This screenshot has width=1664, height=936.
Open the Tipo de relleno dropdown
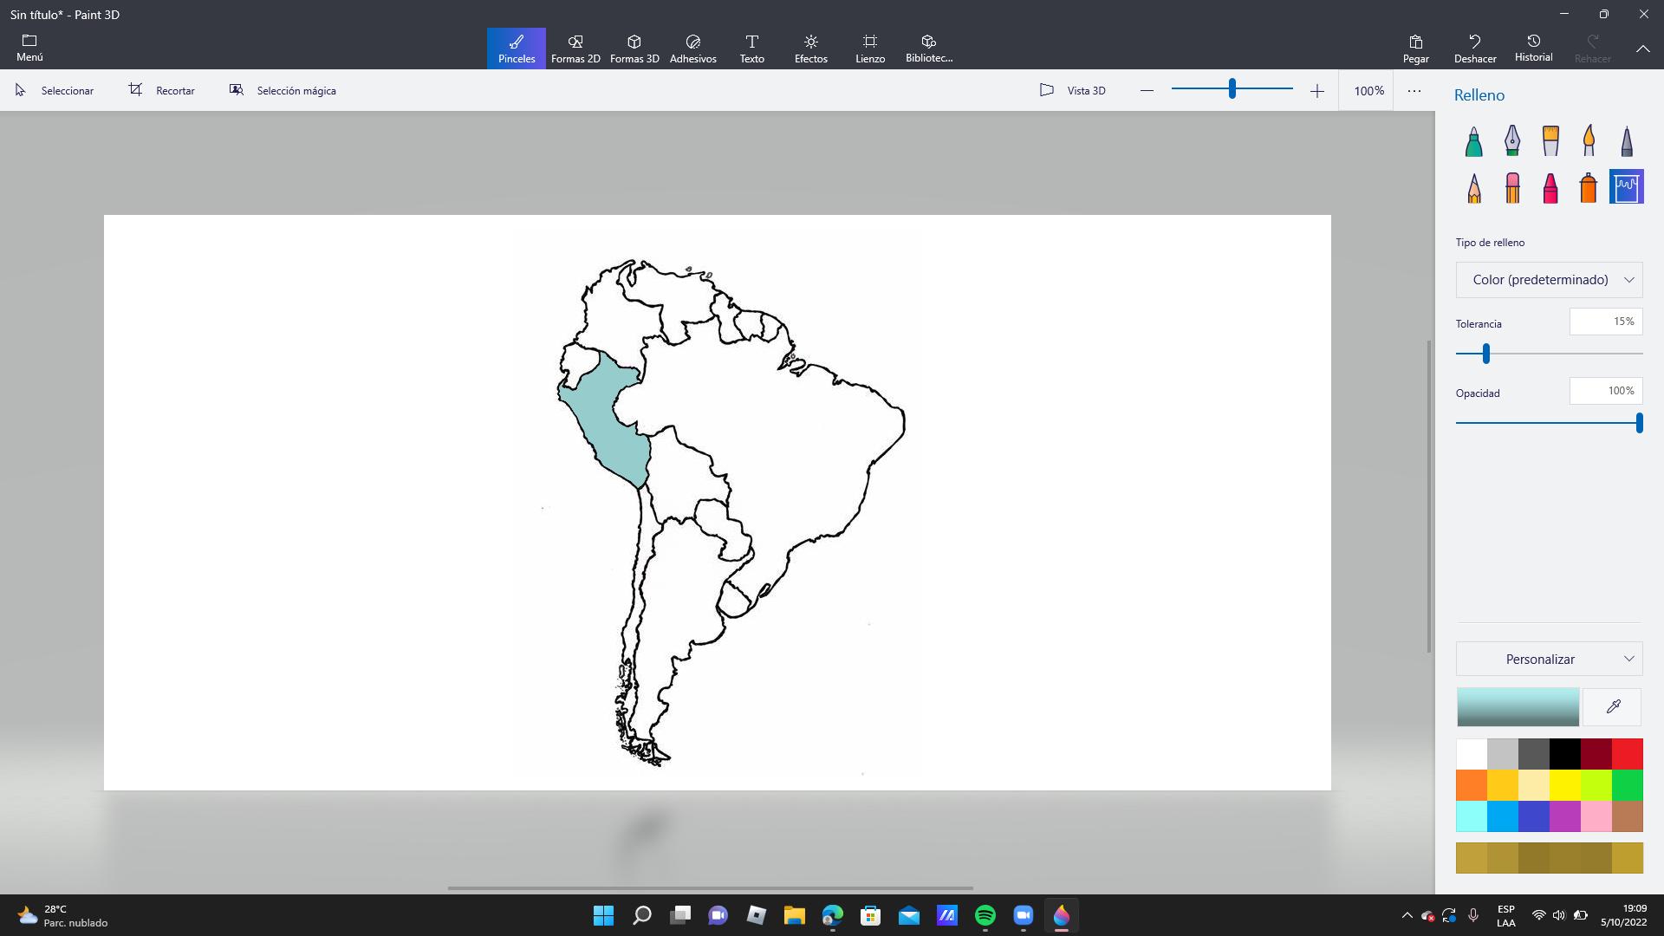[1549, 280]
